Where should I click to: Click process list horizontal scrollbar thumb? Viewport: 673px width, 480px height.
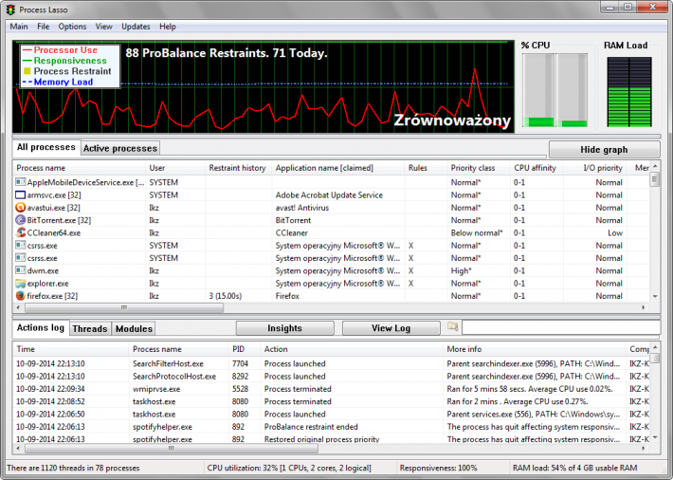[x=124, y=307]
